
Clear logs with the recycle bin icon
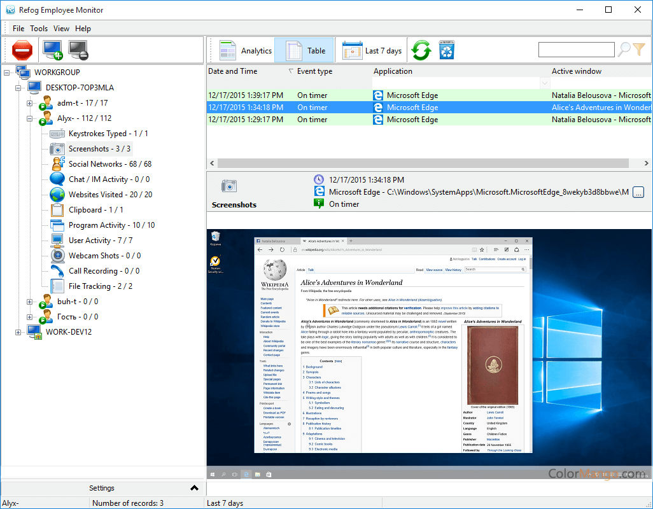pyautogui.click(x=446, y=49)
